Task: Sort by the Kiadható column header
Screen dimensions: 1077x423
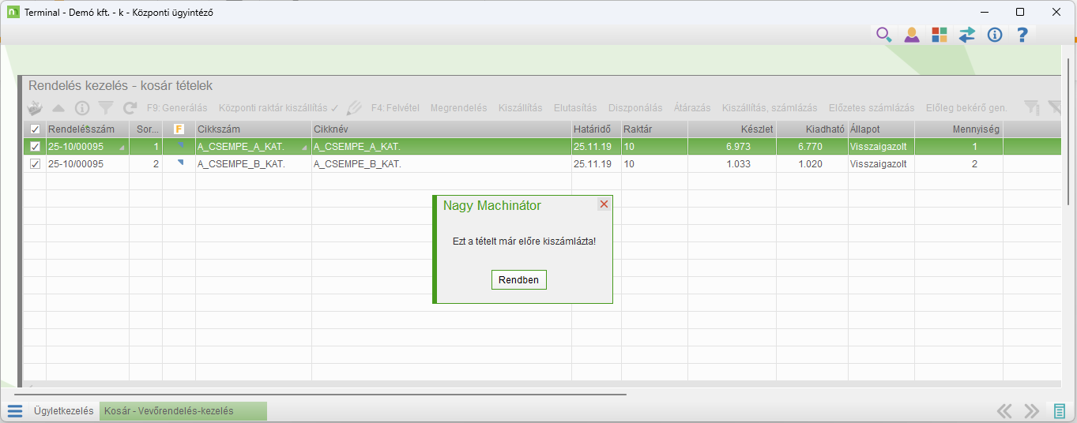Action: tap(812, 129)
